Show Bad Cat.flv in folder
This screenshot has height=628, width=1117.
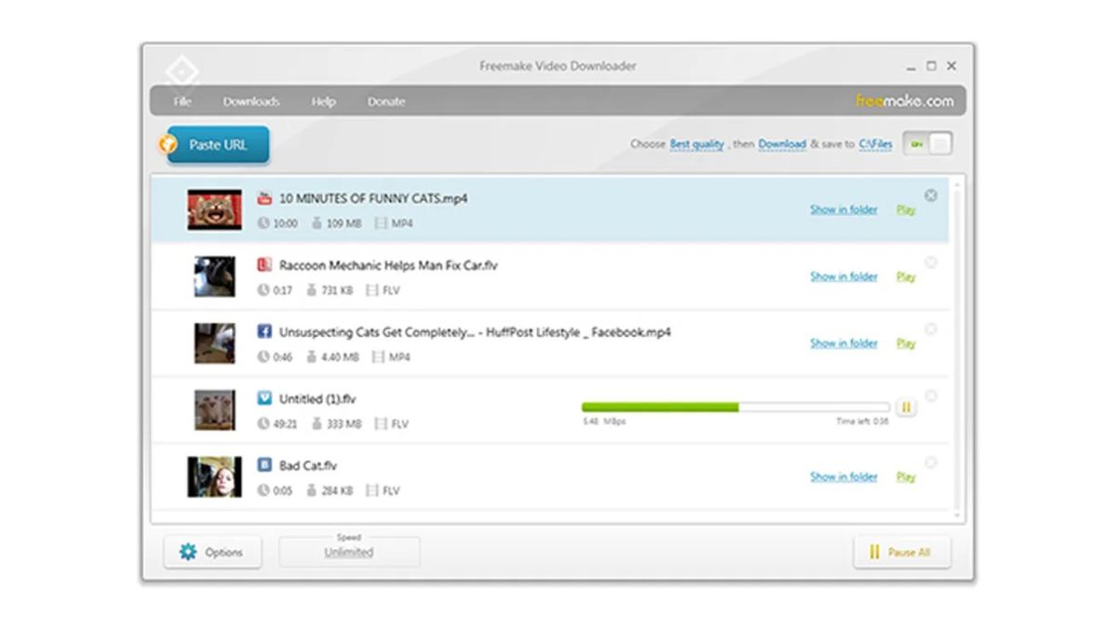843,476
